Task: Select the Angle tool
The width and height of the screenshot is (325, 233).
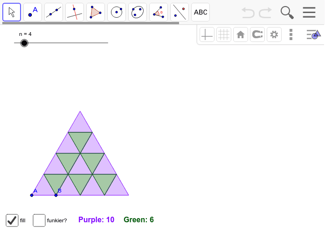Action: pos(159,12)
